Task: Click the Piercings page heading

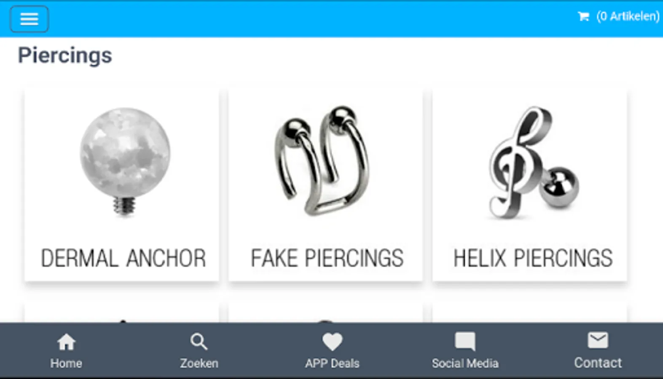Action: (x=65, y=56)
